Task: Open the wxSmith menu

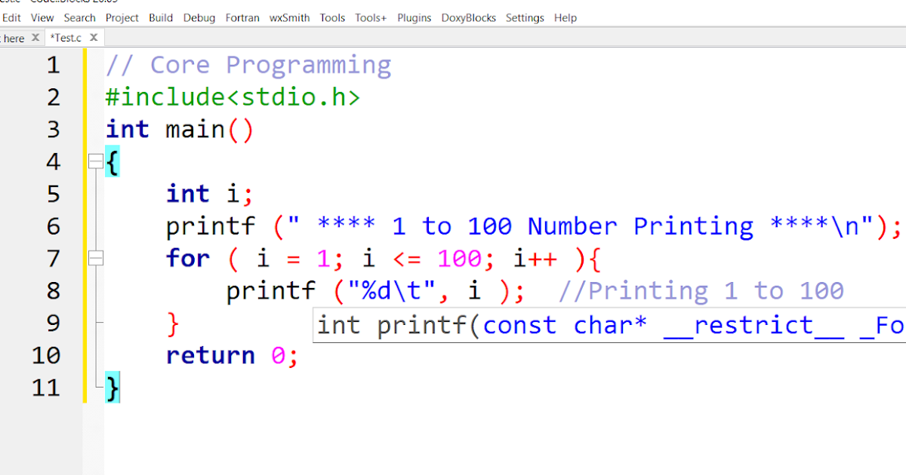Action: click(289, 17)
